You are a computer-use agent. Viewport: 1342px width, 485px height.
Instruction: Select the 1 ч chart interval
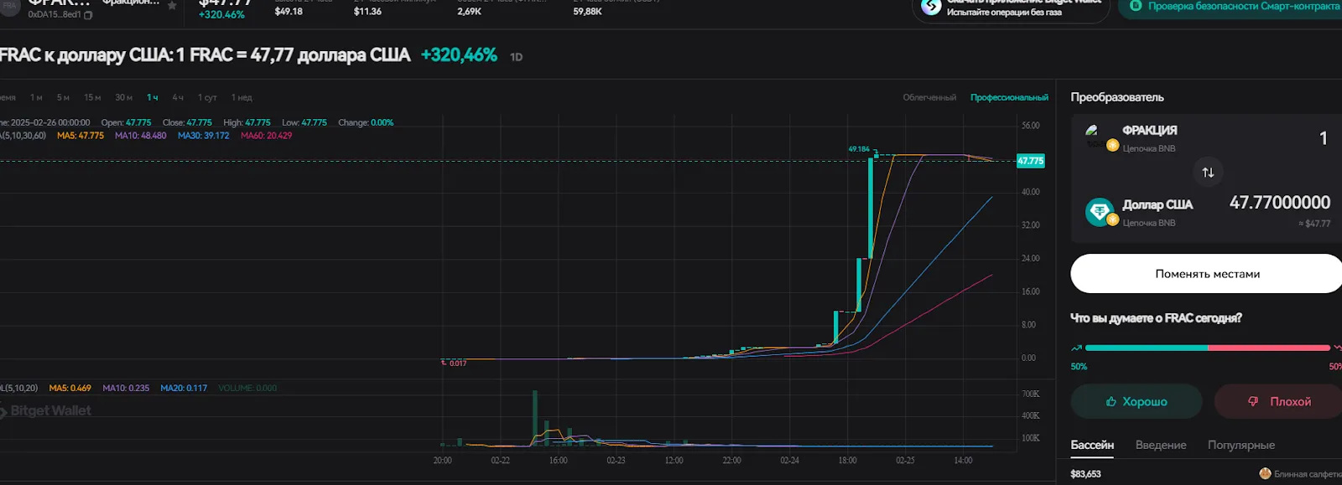(152, 98)
